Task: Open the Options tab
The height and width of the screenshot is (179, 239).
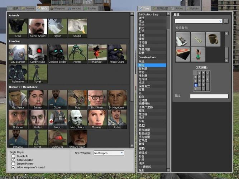Action: pyautogui.click(x=193, y=8)
